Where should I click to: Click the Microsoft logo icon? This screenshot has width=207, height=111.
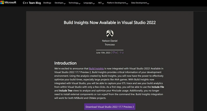click(x=2, y=2)
